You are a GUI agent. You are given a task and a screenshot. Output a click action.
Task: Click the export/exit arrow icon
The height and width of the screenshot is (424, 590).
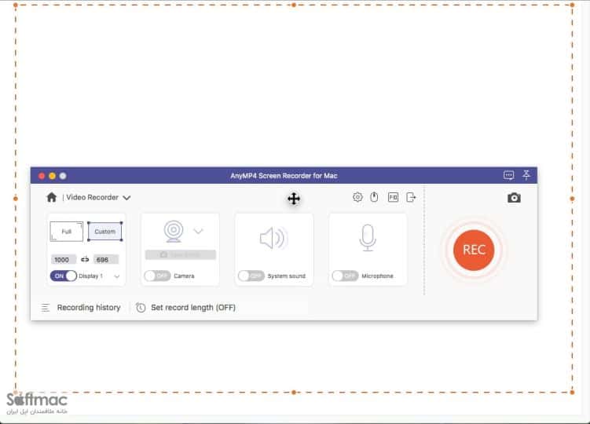click(x=411, y=197)
